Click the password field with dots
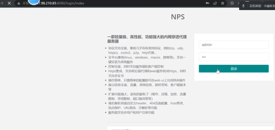 click(x=234, y=57)
